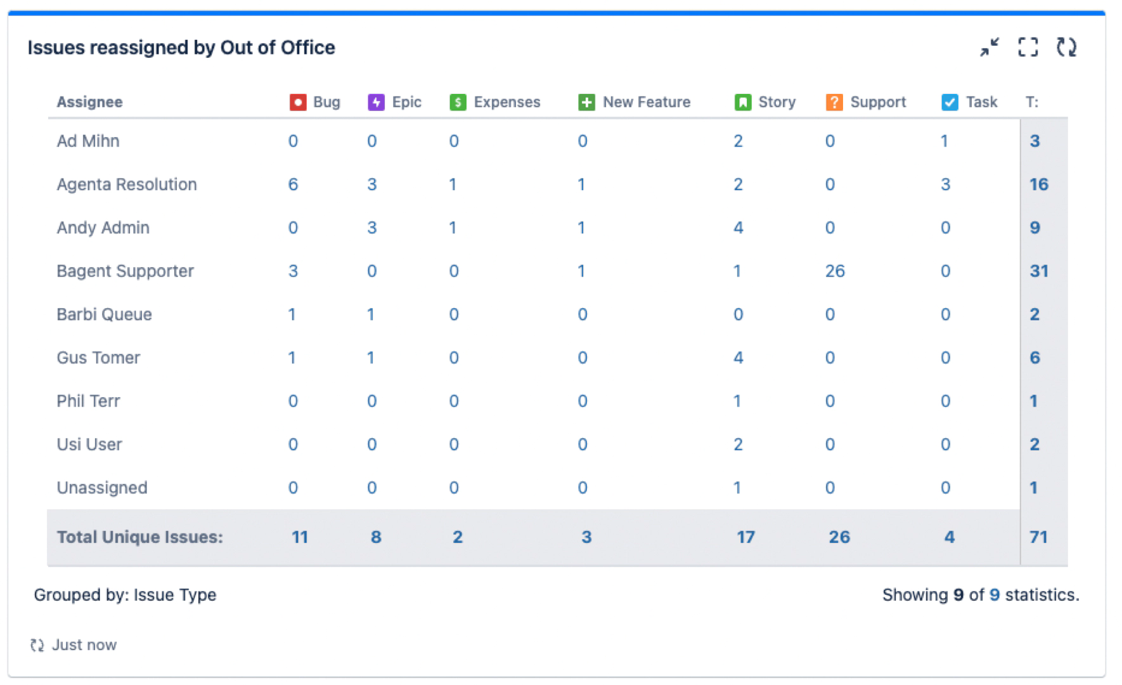
Task: Open the grand total of 71 issues
Action: point(1038,537)
